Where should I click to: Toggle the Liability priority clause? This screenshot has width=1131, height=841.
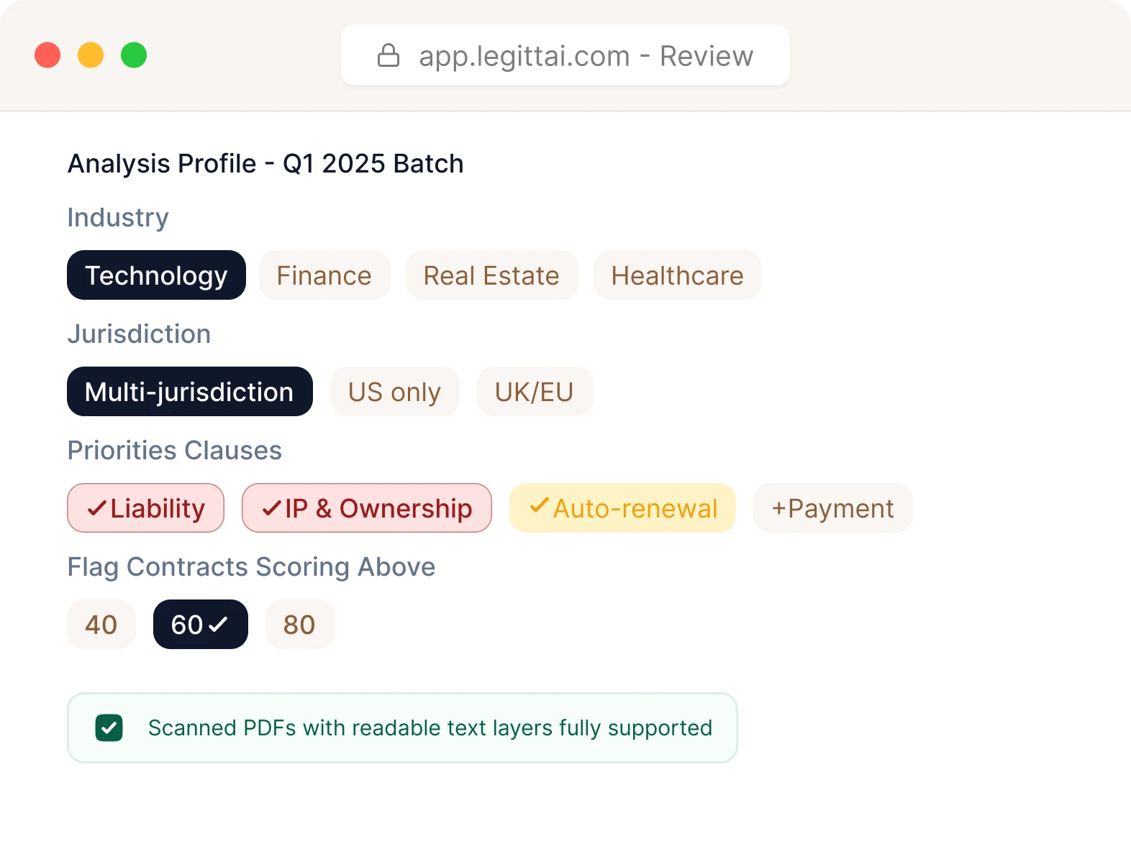pyautogui.click(x=145, y=508)
